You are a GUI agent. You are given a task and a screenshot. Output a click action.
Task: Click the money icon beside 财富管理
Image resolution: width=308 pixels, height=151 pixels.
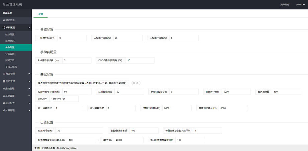tap(4, 74)
